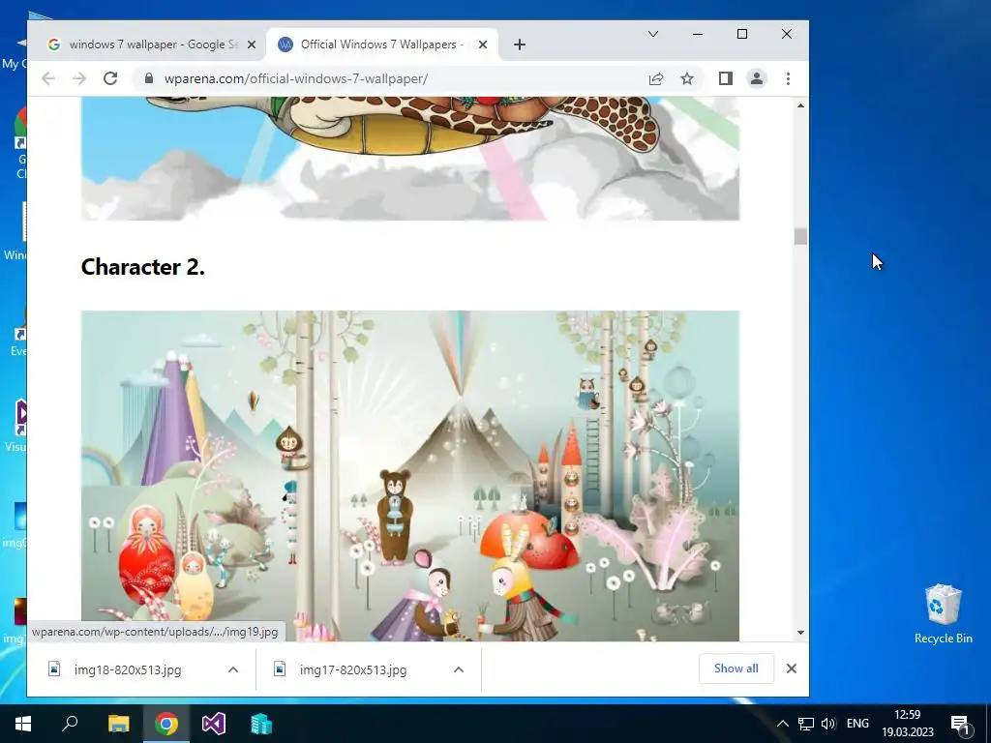991x743 pixels.
Task: Open the tab search dropdown chevron
Action: coord(653,34)
